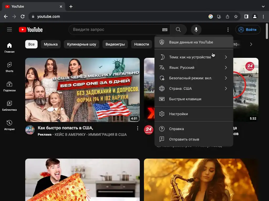Open Быстрые клавиши menu entry
This screenshot has height=201, width=269.
194,99
